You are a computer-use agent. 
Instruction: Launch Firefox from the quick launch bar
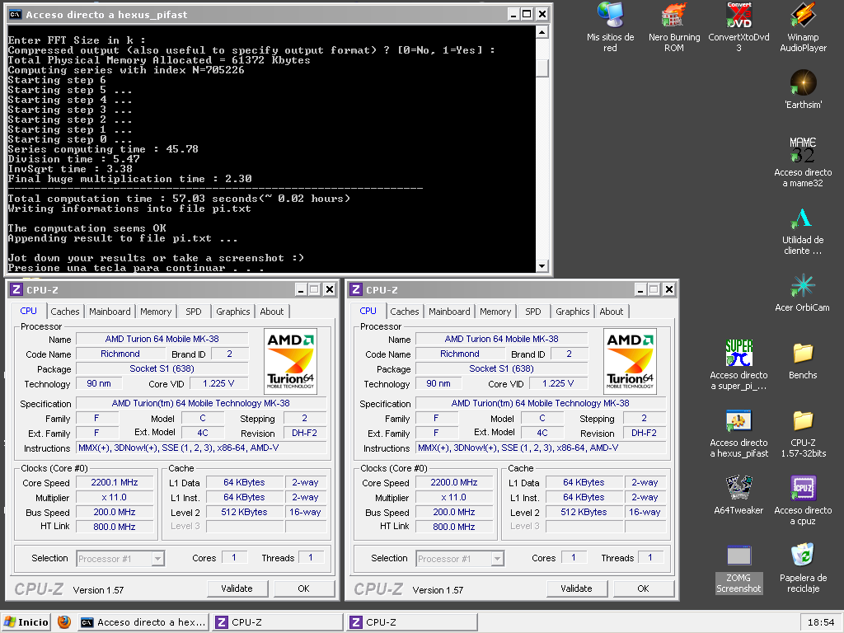coord(64,621)
